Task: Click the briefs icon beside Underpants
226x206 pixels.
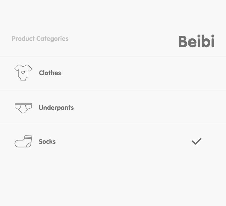Action: pos(23,108)
